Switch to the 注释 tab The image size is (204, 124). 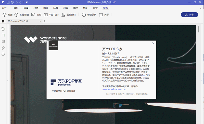pos(56,8)
